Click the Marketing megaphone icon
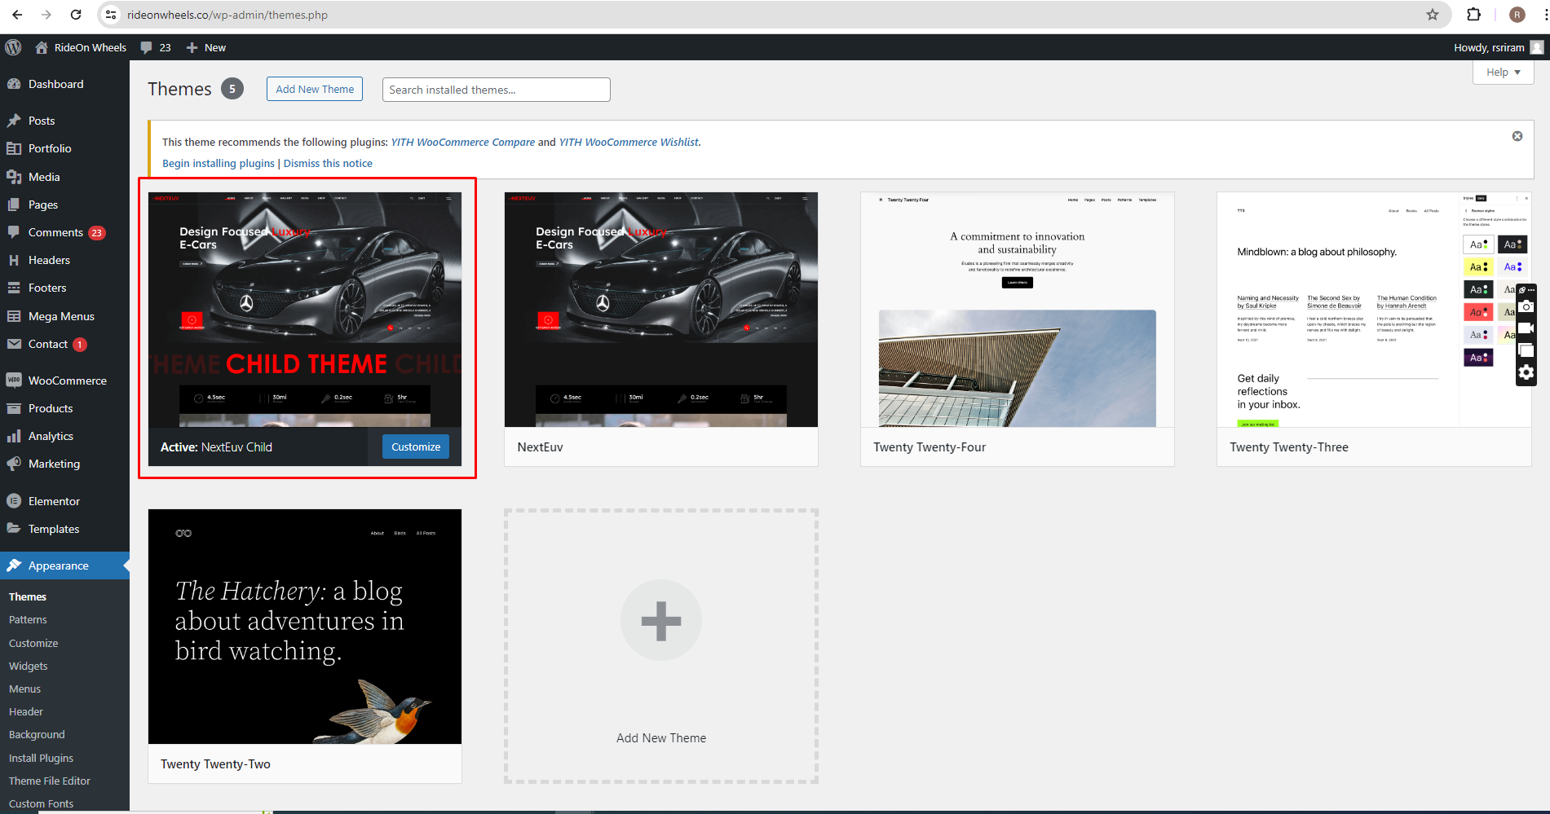Viewport: 1550px width, 814px height. click(x=14, y=464)
